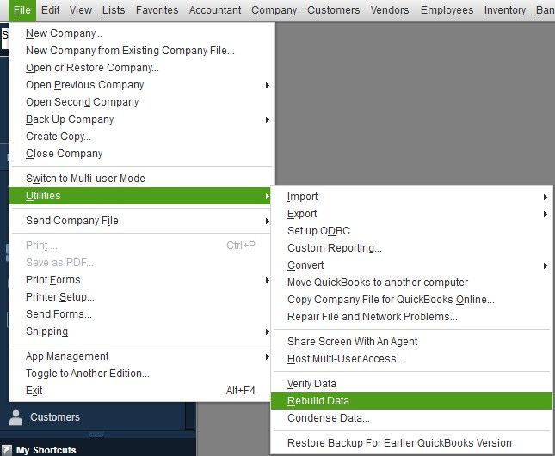Open the Lists menu
The height and width of the screenshot is (456, 555).
[x=113, y=10]
